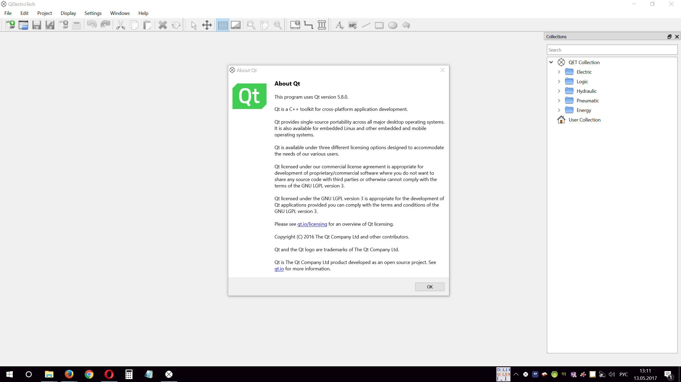Open Firefox from the taskbar
The image size is (681, 382).
[69, 374]
